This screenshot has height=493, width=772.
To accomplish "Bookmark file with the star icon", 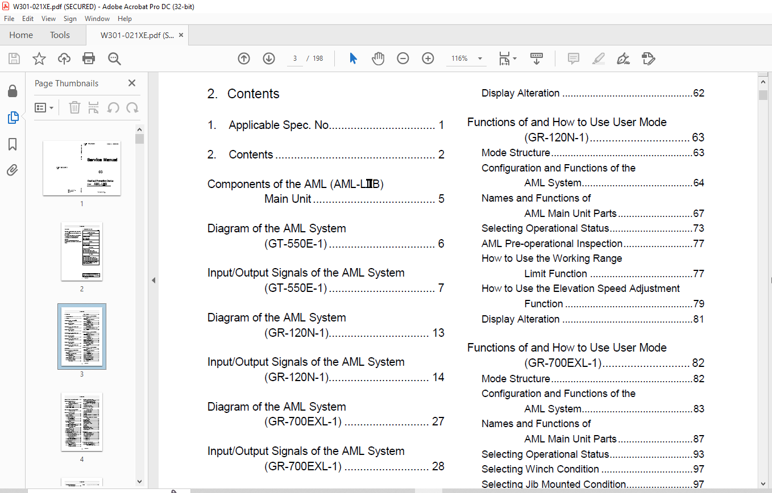I will [39, 59].
